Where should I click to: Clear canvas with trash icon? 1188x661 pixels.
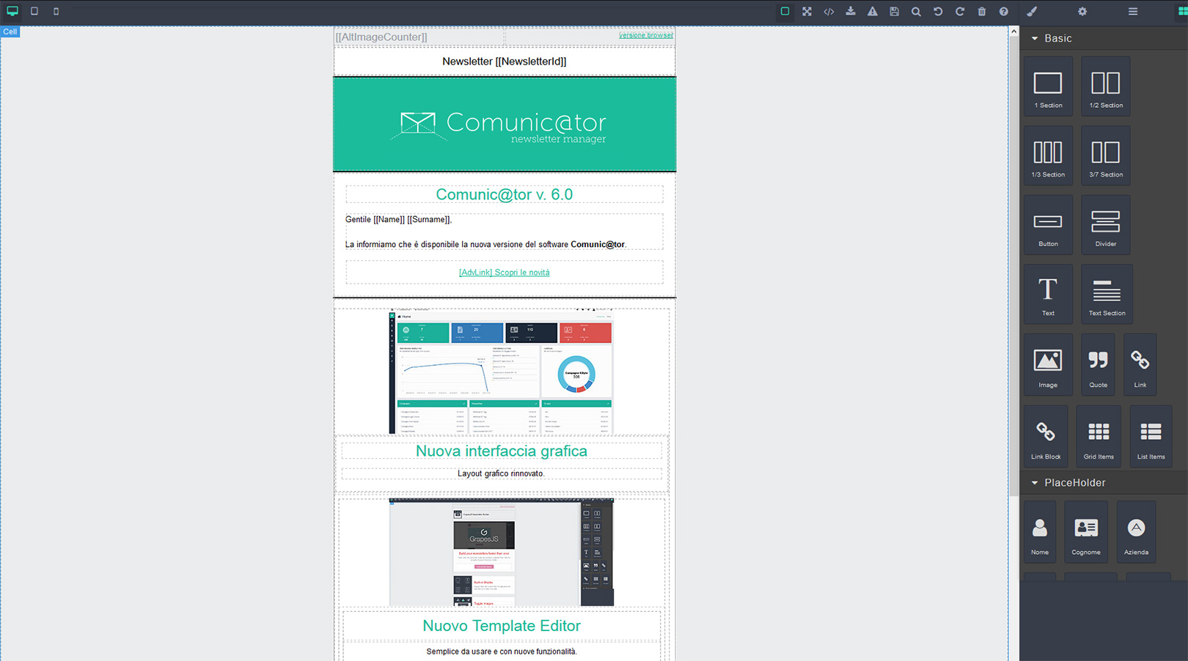982,11
